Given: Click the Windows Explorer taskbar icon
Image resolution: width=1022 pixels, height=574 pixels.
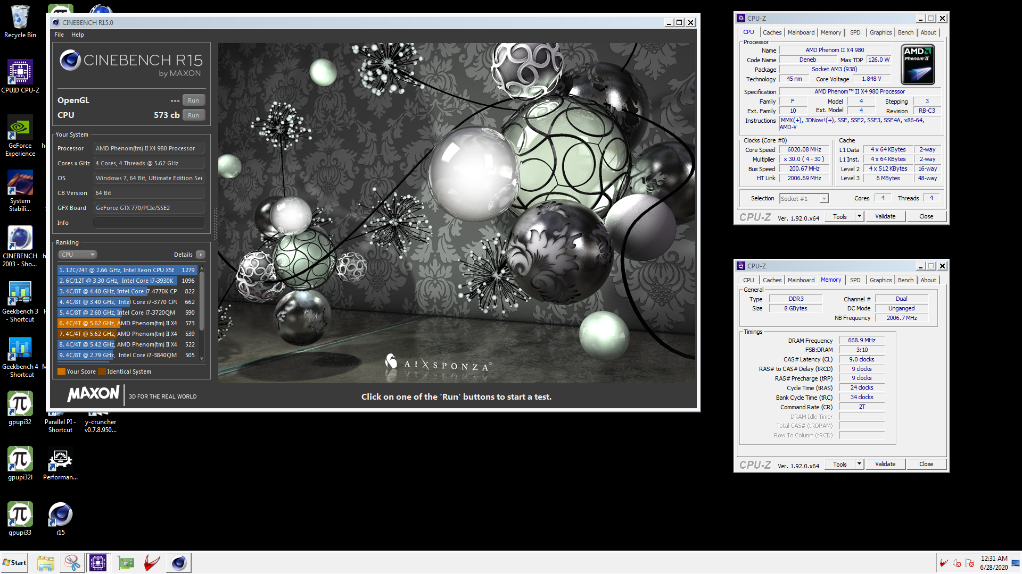Looking at the screenshot, I should (45, 562).
